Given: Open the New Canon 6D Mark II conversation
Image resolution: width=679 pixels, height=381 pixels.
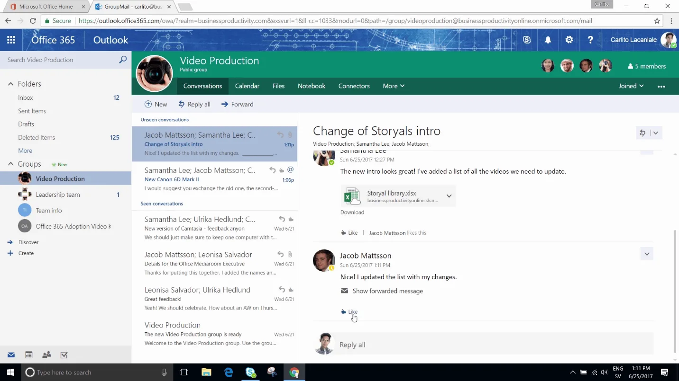Looking at the screenshot, I should pyautogui.click(x=215, y=179).
